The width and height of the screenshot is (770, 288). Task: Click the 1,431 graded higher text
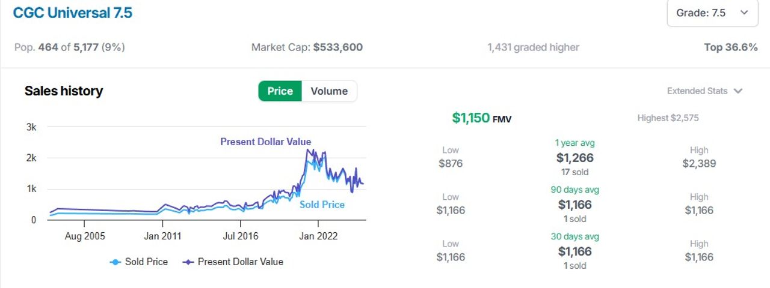point(533,47)
